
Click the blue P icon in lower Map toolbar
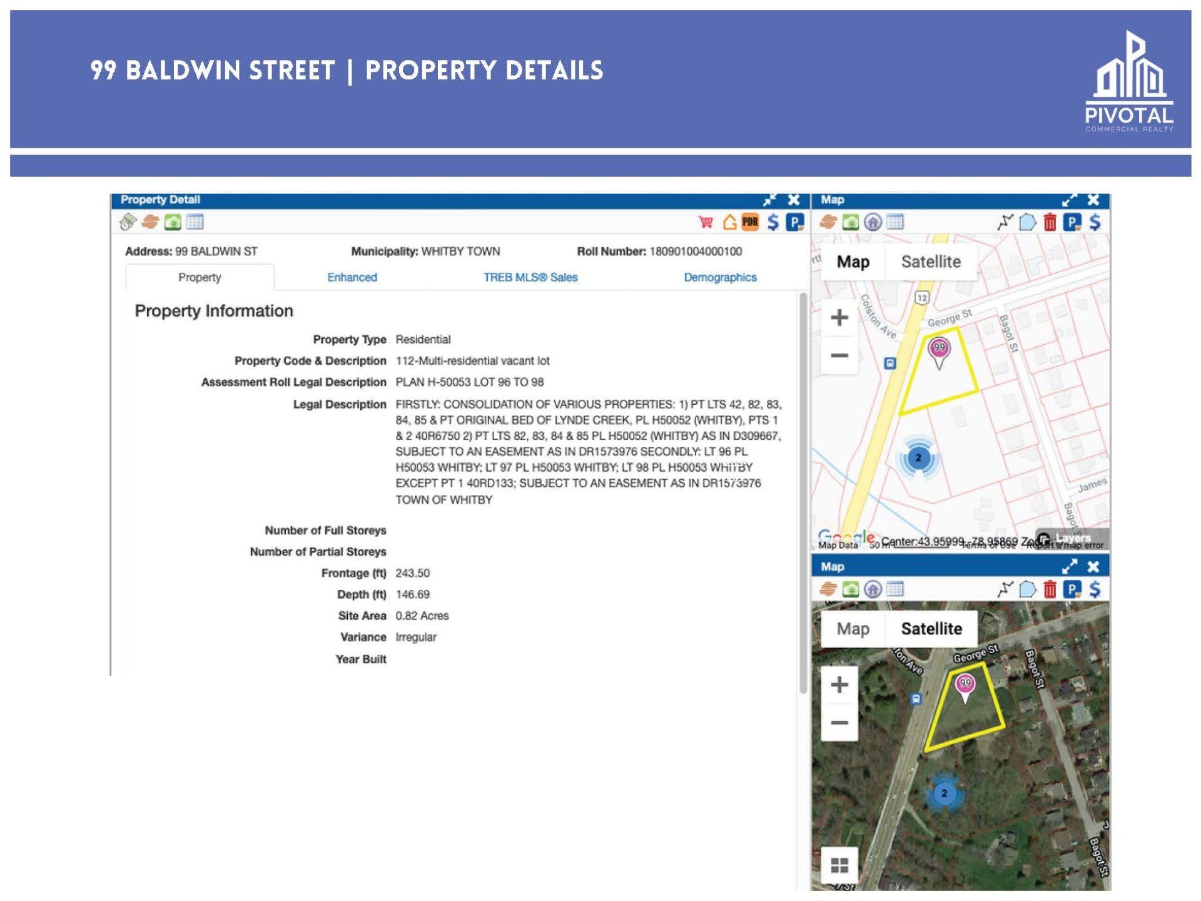[1072, 589]
